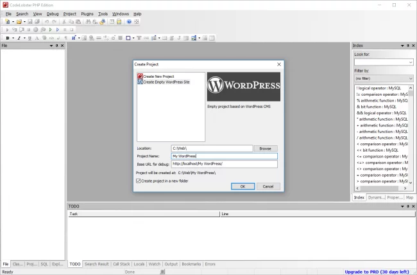Click the Browse button
The width and height of the screenshot is (417, 275).
(266, 148)
